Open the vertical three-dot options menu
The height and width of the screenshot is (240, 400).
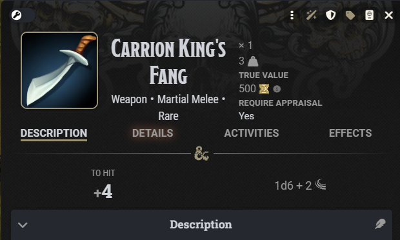coord(292,15)
